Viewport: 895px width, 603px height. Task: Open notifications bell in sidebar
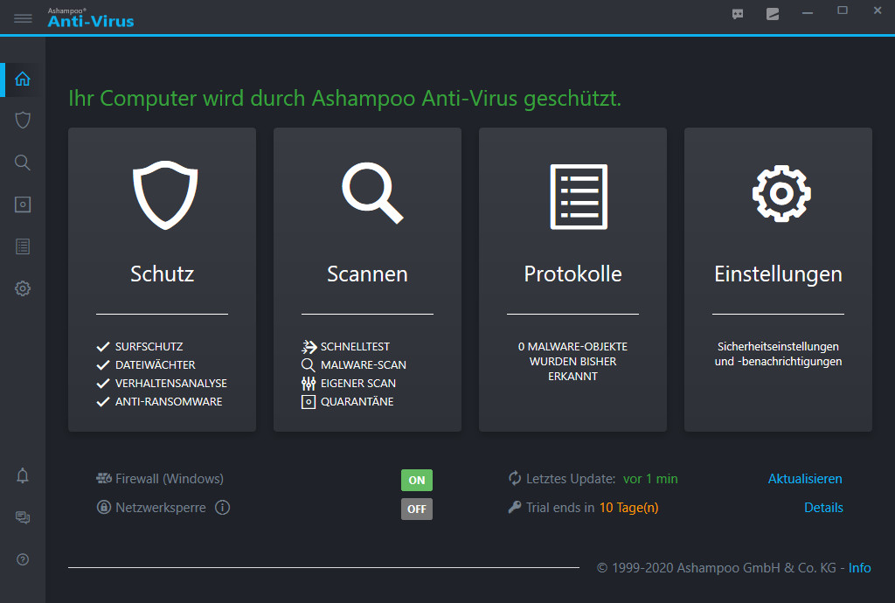click(x=23, y=475)
